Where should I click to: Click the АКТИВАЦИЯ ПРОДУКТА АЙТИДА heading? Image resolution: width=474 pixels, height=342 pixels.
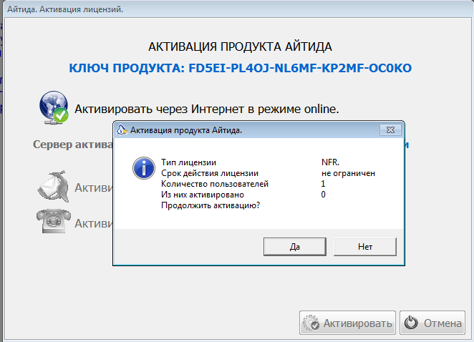[240, 47]
